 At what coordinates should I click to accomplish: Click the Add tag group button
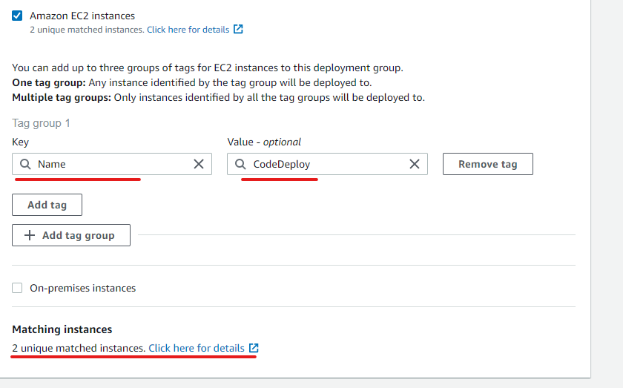[x=71, y=235]
